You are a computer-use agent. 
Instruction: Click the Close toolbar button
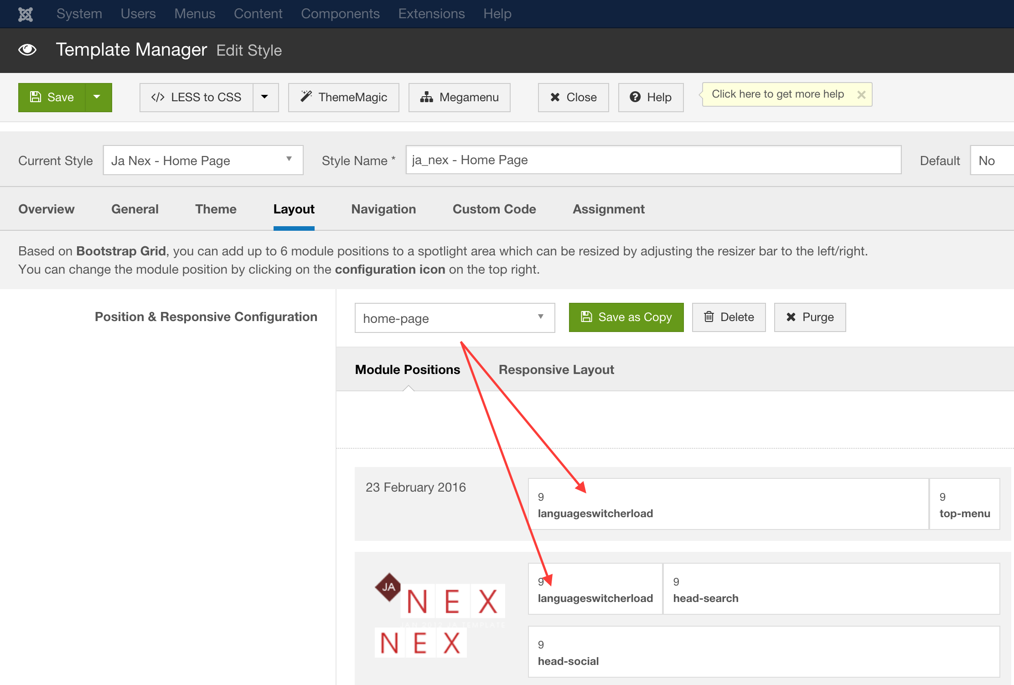(574, 97)
